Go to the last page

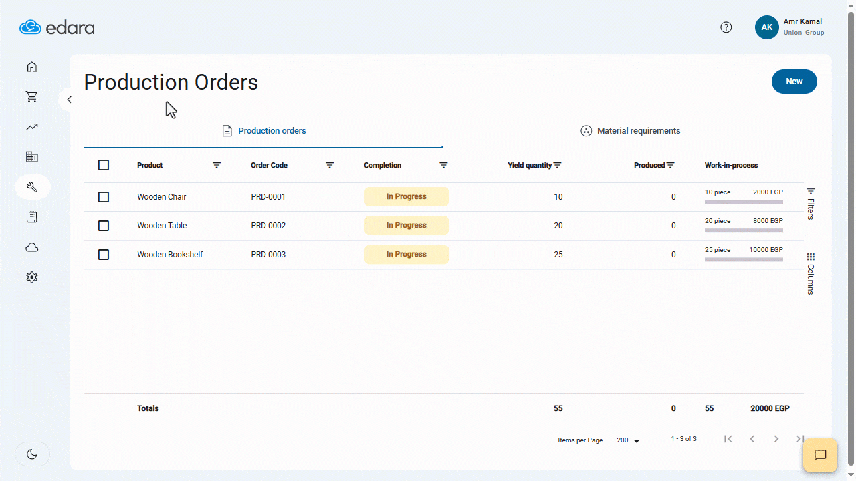tap(800, 439)
